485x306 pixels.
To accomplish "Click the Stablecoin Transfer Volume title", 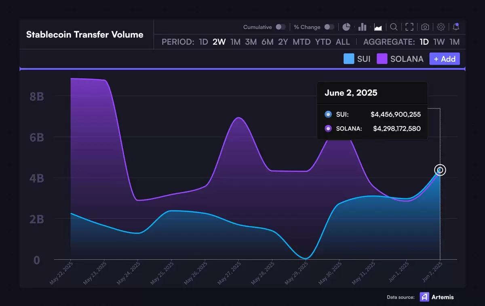I will pos(85,35).
